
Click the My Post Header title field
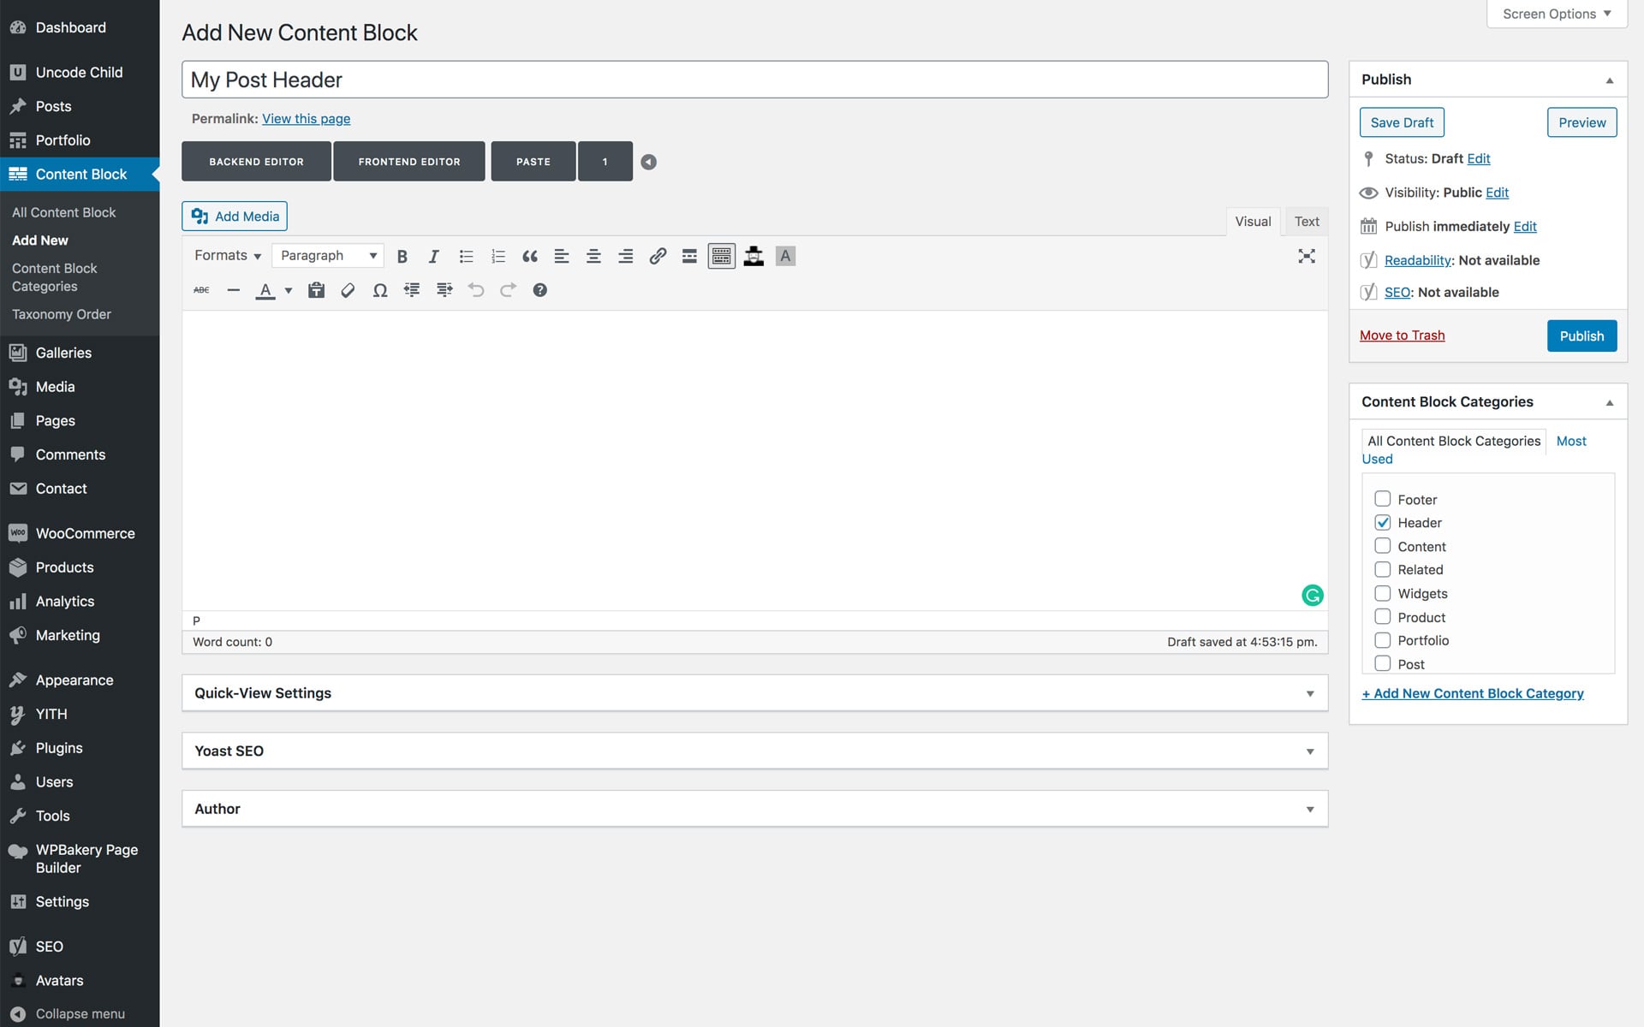click(753, 80)
